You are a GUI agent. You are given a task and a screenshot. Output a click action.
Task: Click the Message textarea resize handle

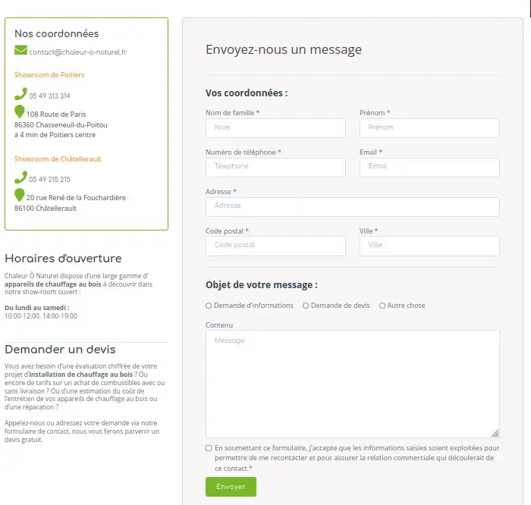(495, 434)
